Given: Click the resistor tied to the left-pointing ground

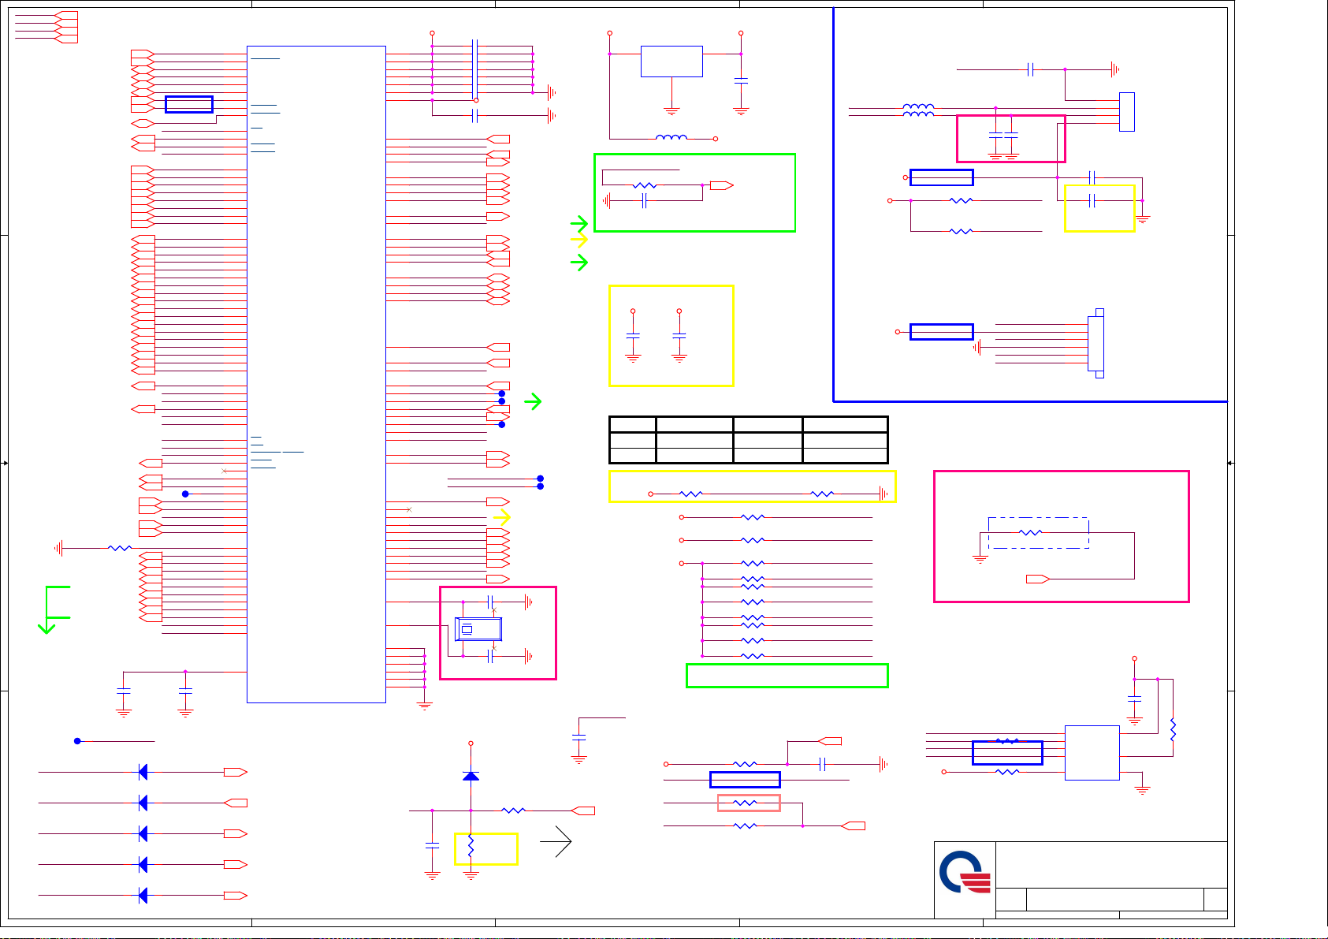Looking at the screenshot, I should pyautogui.click(x=120, y=547).
